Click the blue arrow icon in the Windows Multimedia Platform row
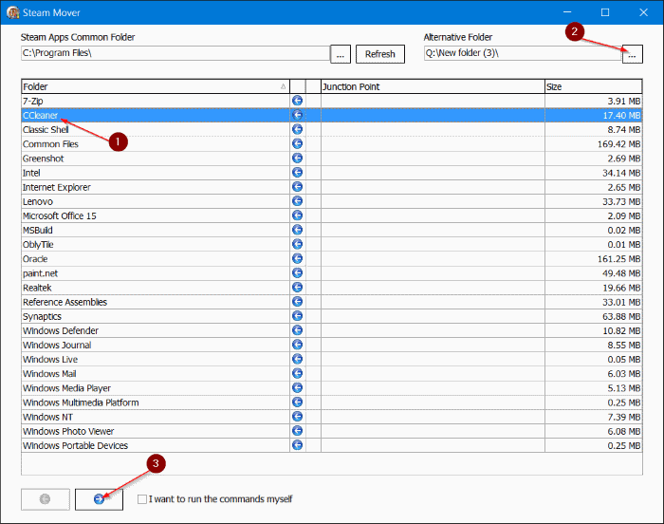This screenshot has height=524, width=664. click(x=298, y=402)
